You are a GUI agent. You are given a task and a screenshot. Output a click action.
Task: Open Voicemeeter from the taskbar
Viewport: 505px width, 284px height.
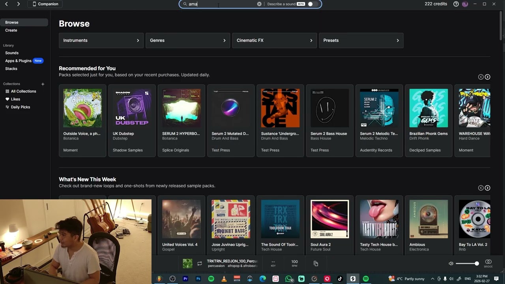(237, 279)
